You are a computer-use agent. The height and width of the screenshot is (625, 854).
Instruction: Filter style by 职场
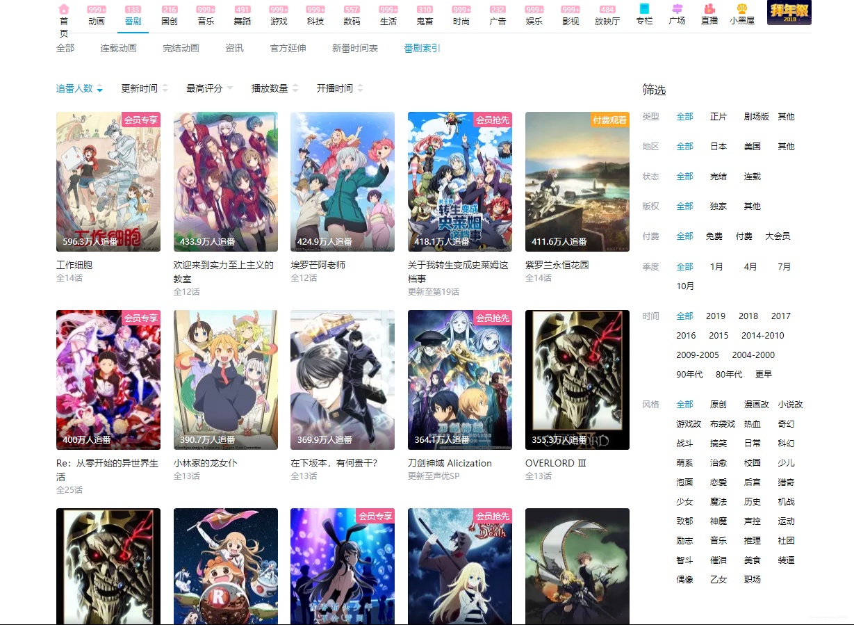[753, 580]
